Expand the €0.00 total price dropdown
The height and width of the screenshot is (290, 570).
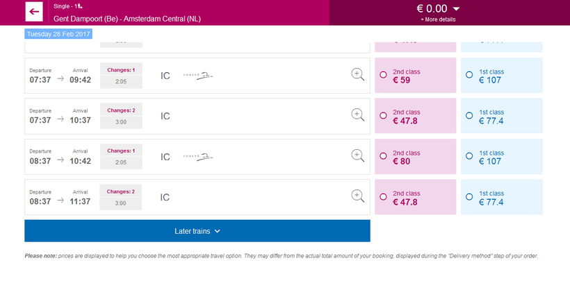[456, 8]
